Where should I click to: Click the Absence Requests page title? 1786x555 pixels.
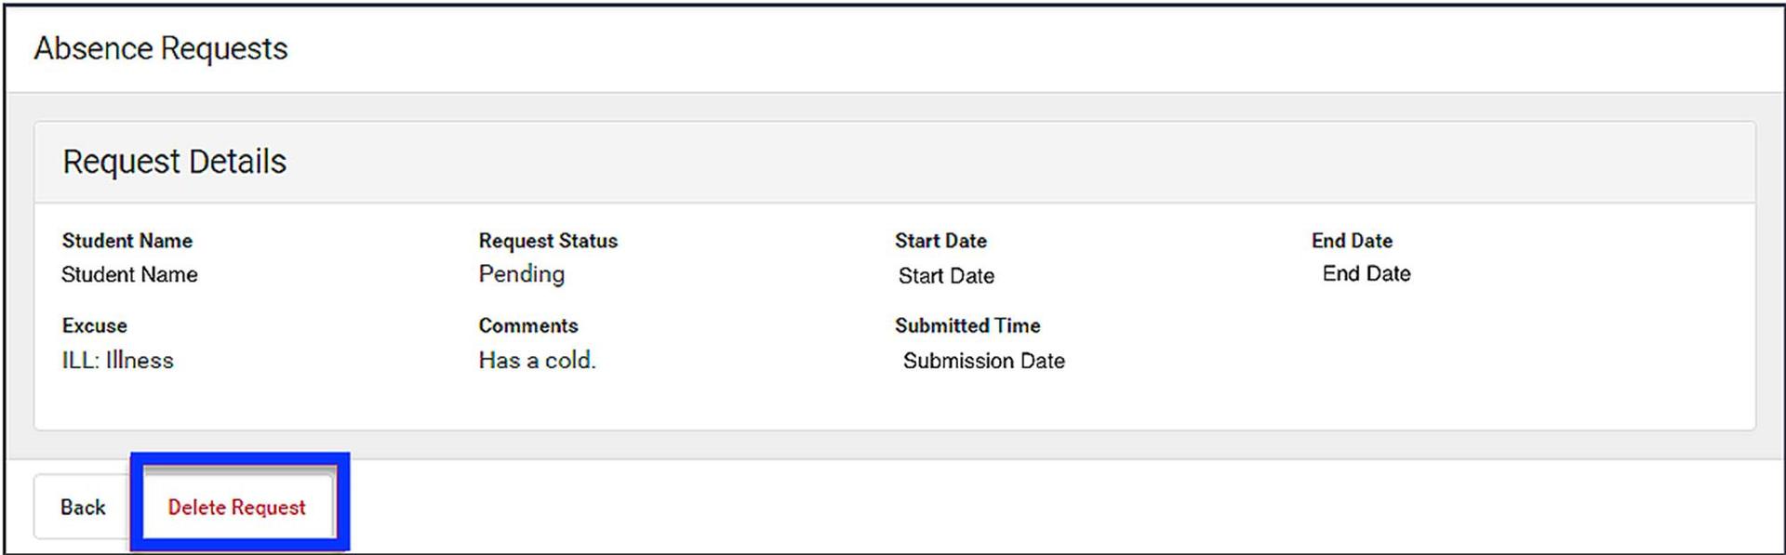(161, 48)
